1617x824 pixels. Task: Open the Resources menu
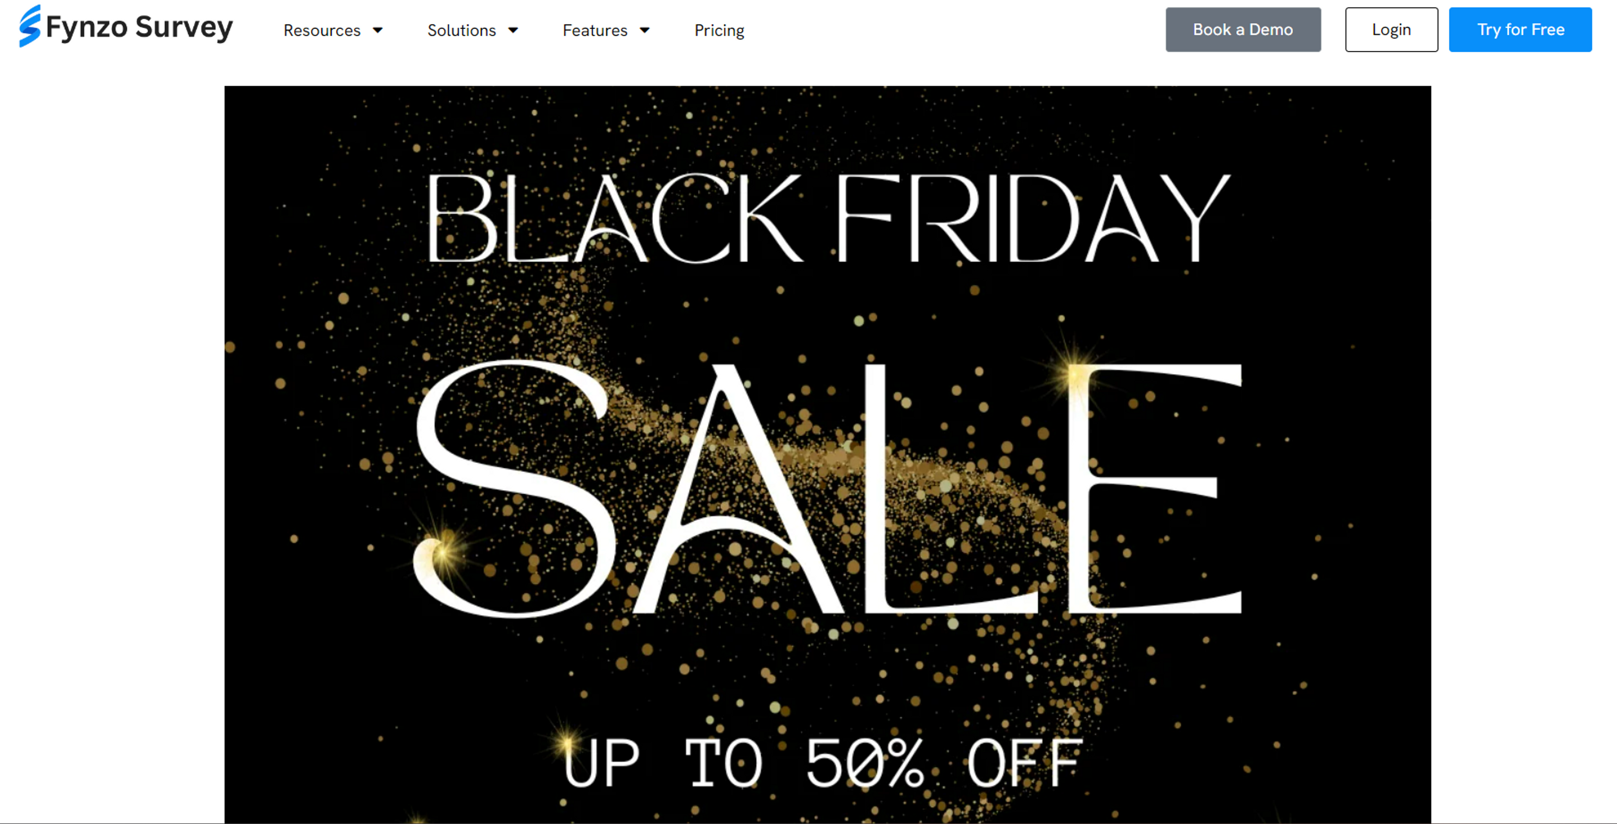(x=322, y=30)
